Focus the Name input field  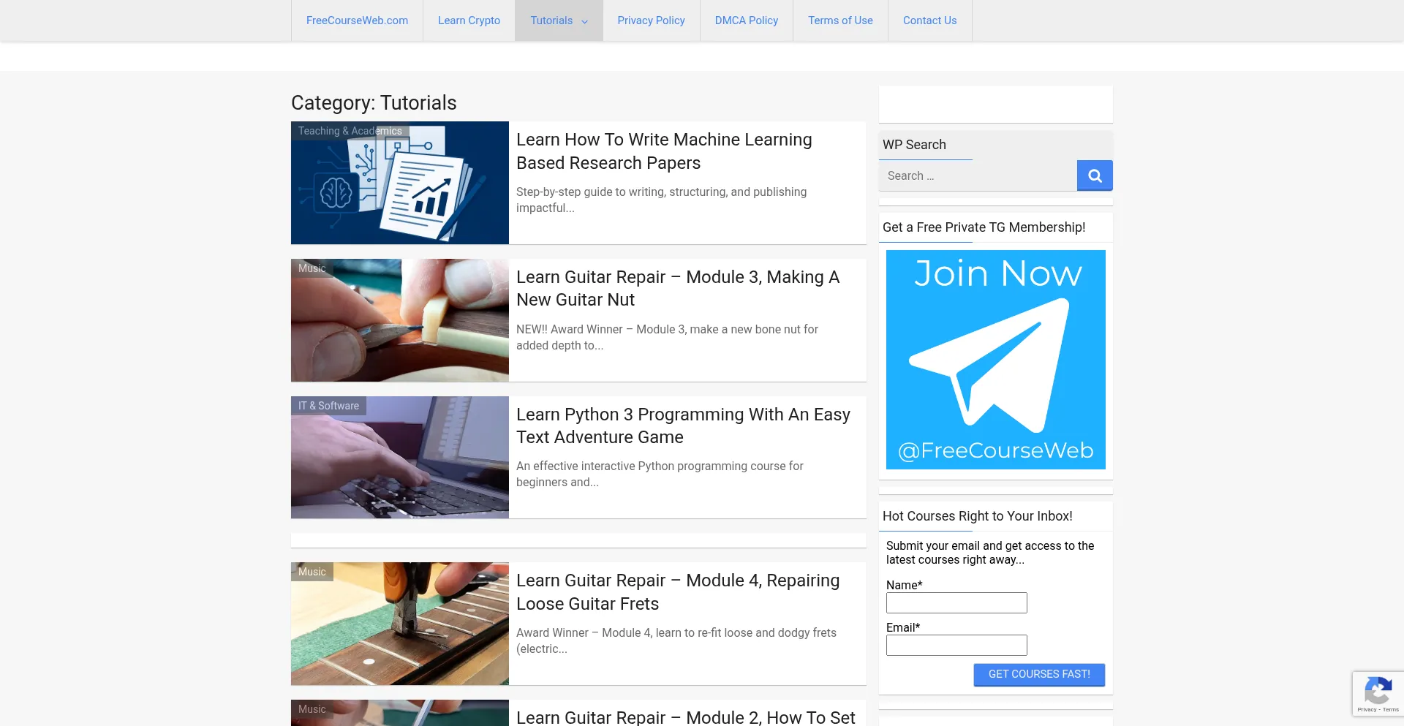point(956,602)
